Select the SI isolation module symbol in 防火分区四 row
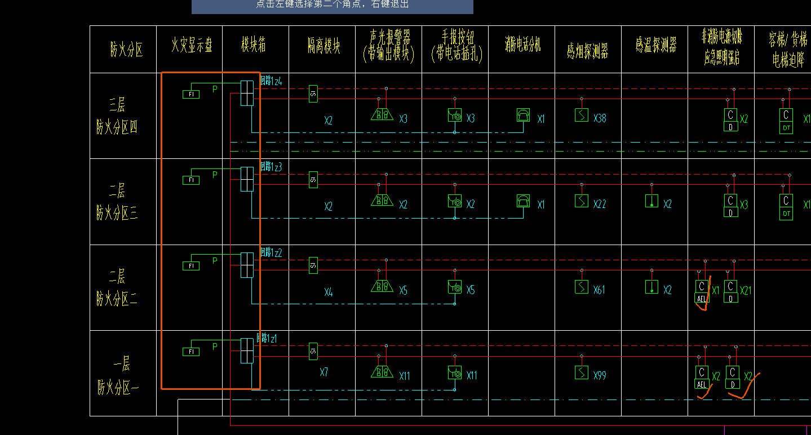Screen dimensions: 811x435 pos(313,94)
